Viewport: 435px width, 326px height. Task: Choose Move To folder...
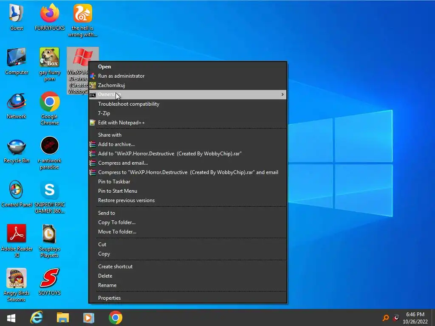[188, 232]
